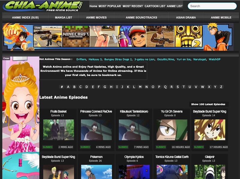This screenshot has width=240, height=179.
Task: Click the Minecraft Pocket Edition ad image
Action: [76, 36]
